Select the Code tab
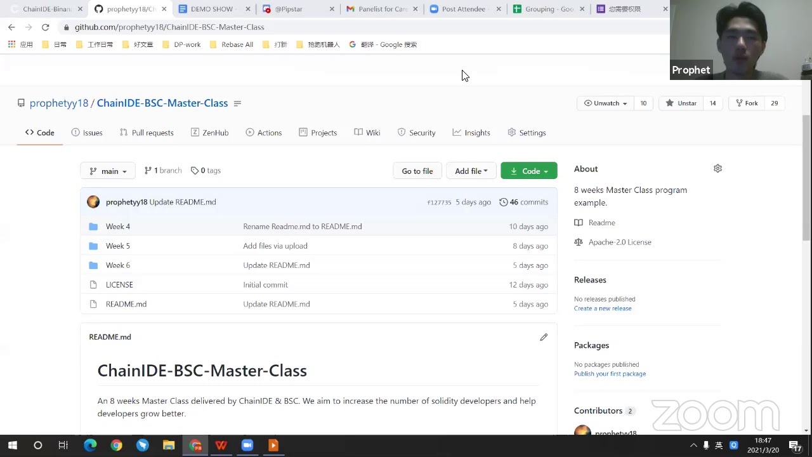Screen dimensions: 812x457 40,133
